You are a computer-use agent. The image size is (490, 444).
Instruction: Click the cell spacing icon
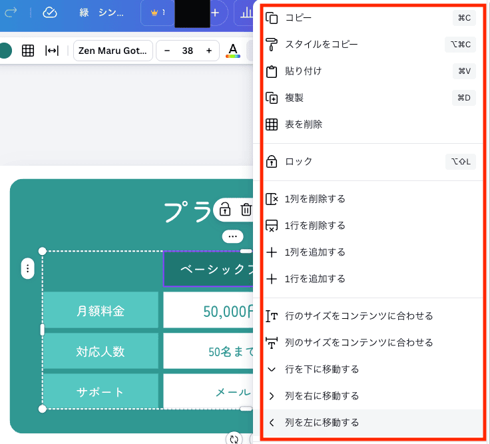52,51
